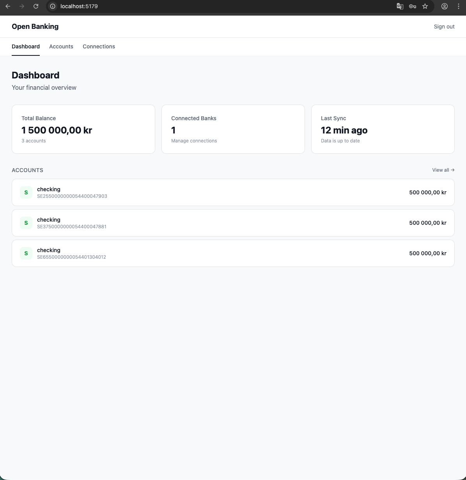
Task: Click Manage connections under Connected Banks
Action: pos(194,140)
